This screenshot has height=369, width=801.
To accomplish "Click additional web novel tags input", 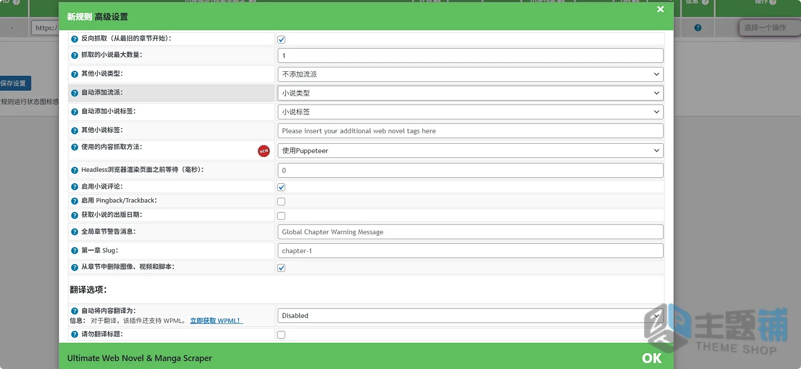I will (470, 131).
